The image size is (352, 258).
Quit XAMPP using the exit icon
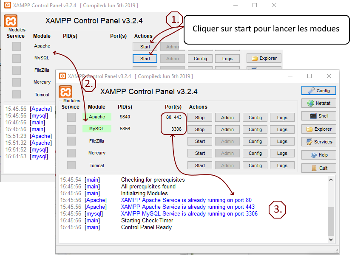pyautogui.click(x=318, y=168)
